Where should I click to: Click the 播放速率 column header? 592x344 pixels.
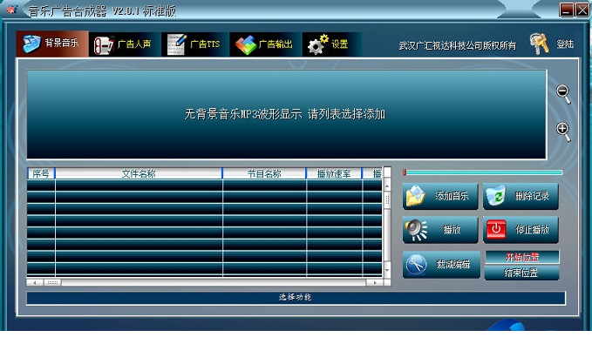tap(334, 173)
